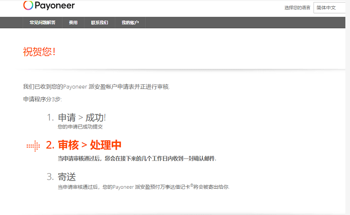
Task: Click the 申请程序分3步 text line
Action: coord(42,98)
